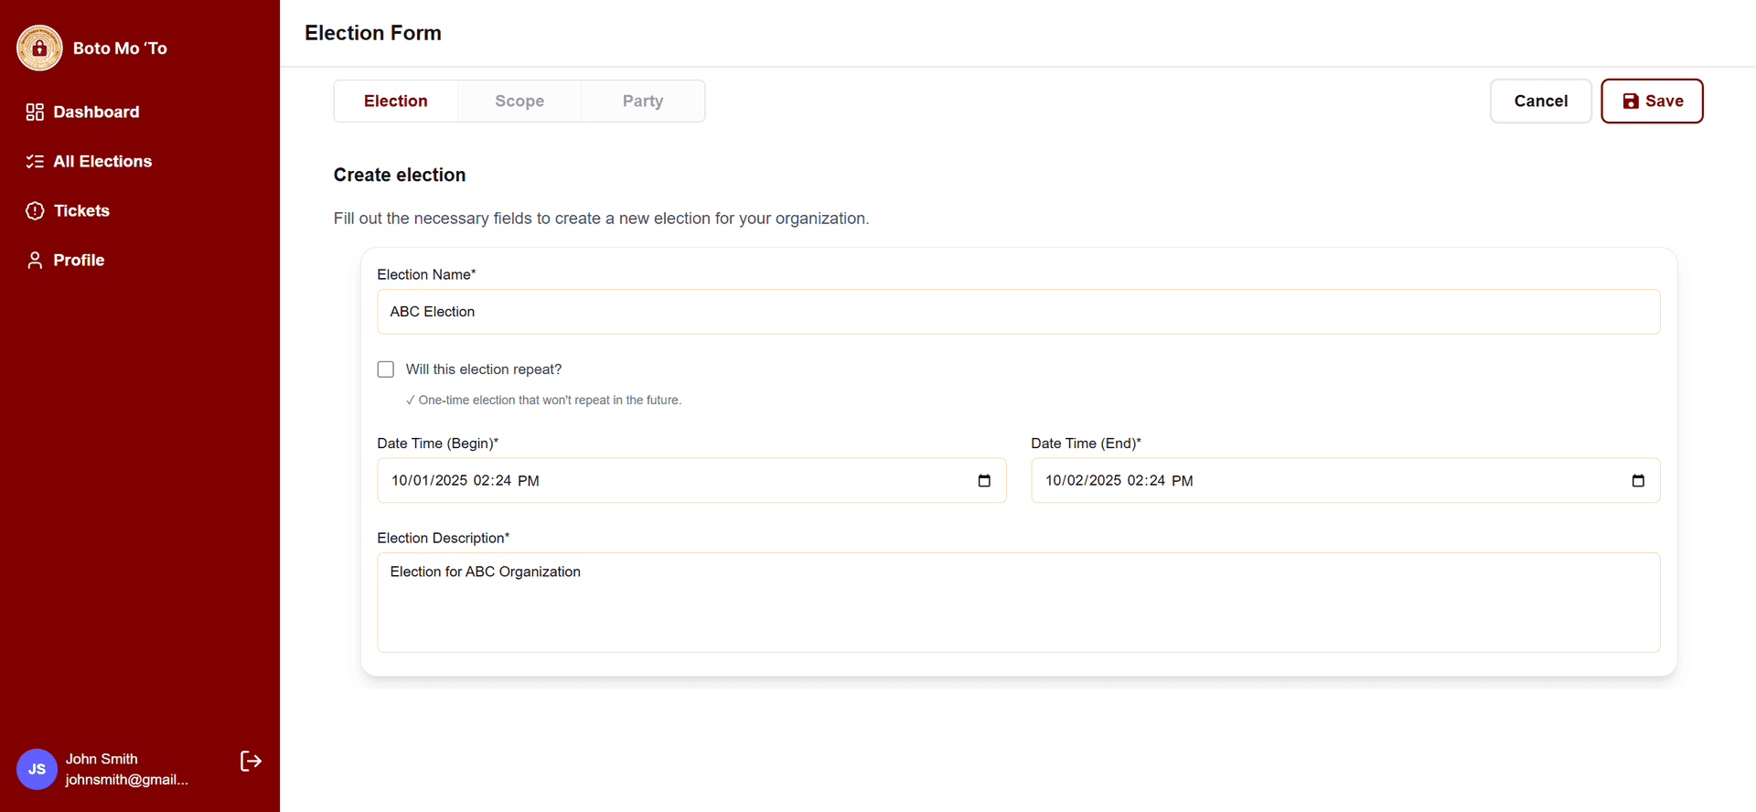
Task: Click the Dashboard grid icon
Action: coord(35,112)
